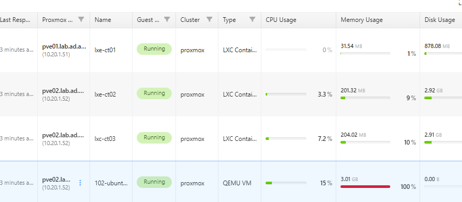Click 1 % memory percentage value

click(x=412, y=54)
